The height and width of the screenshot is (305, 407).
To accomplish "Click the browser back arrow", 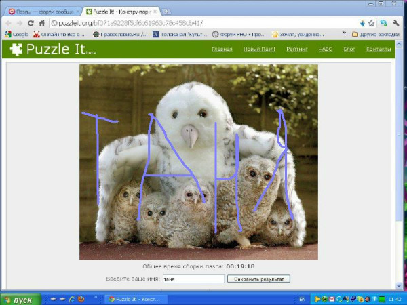I will click(8, 22).
